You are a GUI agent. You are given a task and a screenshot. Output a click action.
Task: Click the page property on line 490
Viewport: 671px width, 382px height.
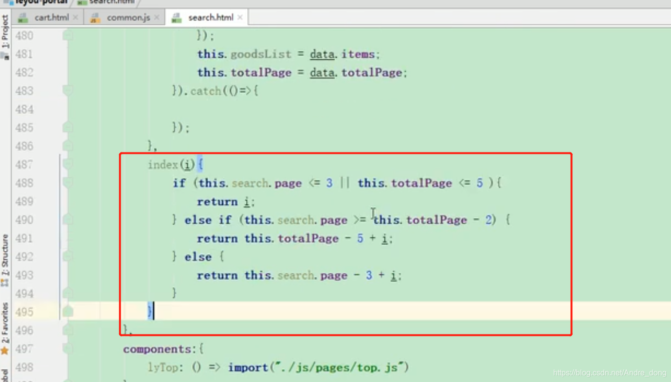[334, 220]
